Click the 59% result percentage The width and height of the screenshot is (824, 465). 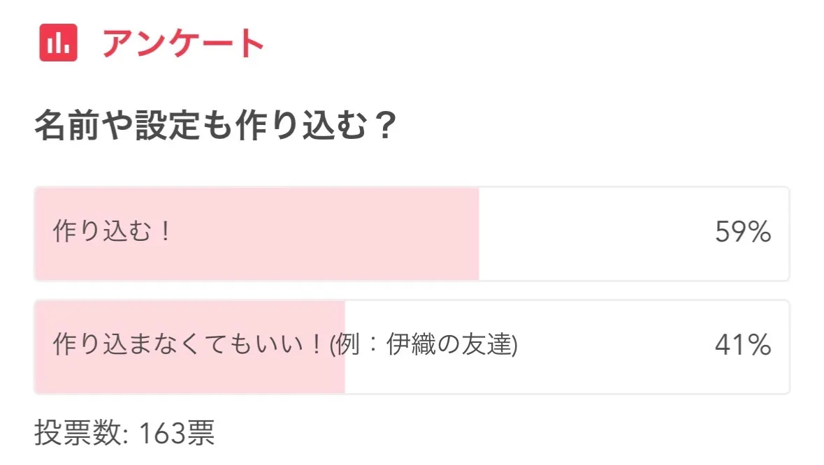(x=742, y=232)
